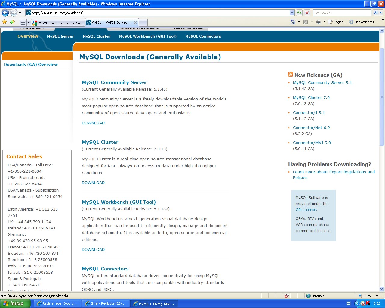This screenshot has height=308, width=385.
Task: Click the vertical scrollbar thumb
Action: click(x=382, y=97)
